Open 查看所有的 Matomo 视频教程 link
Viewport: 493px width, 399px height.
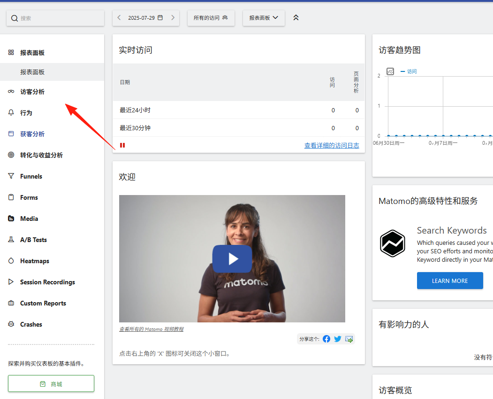151,329
